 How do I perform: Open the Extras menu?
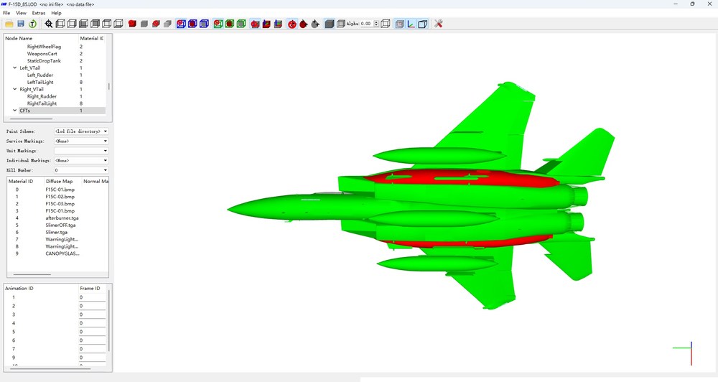click(x=39, y=13)
